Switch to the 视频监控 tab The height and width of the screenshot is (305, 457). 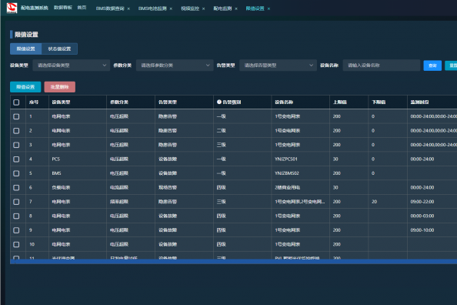[190, 8]
